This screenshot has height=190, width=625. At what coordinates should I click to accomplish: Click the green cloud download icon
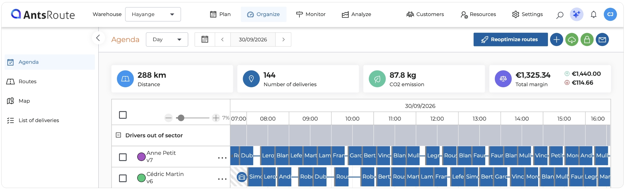click(x=572, y=40)
